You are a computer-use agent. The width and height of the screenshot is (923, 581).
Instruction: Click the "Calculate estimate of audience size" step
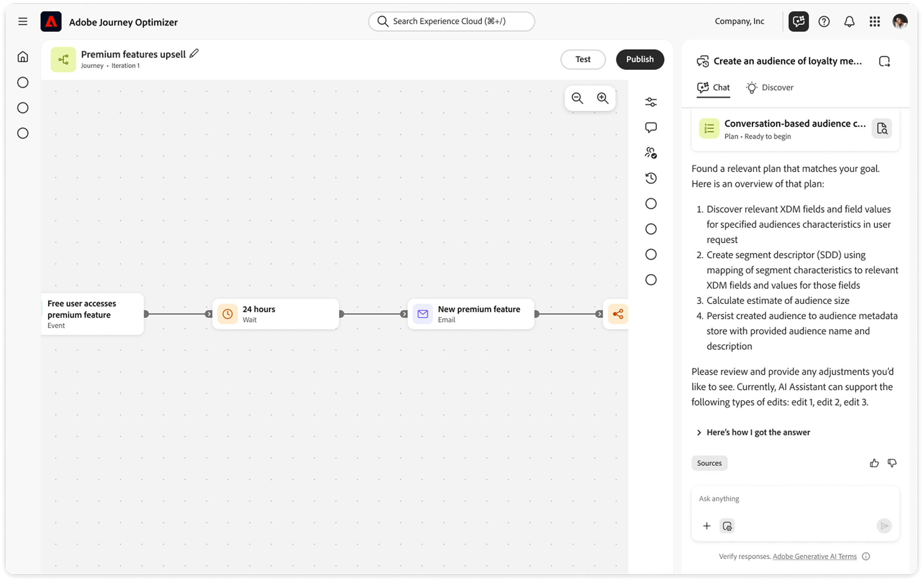(x=778, y=300)
